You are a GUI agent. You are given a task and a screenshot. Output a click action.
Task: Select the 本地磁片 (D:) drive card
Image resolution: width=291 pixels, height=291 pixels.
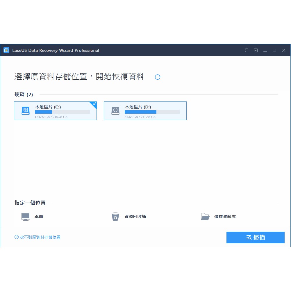point(145,111)
